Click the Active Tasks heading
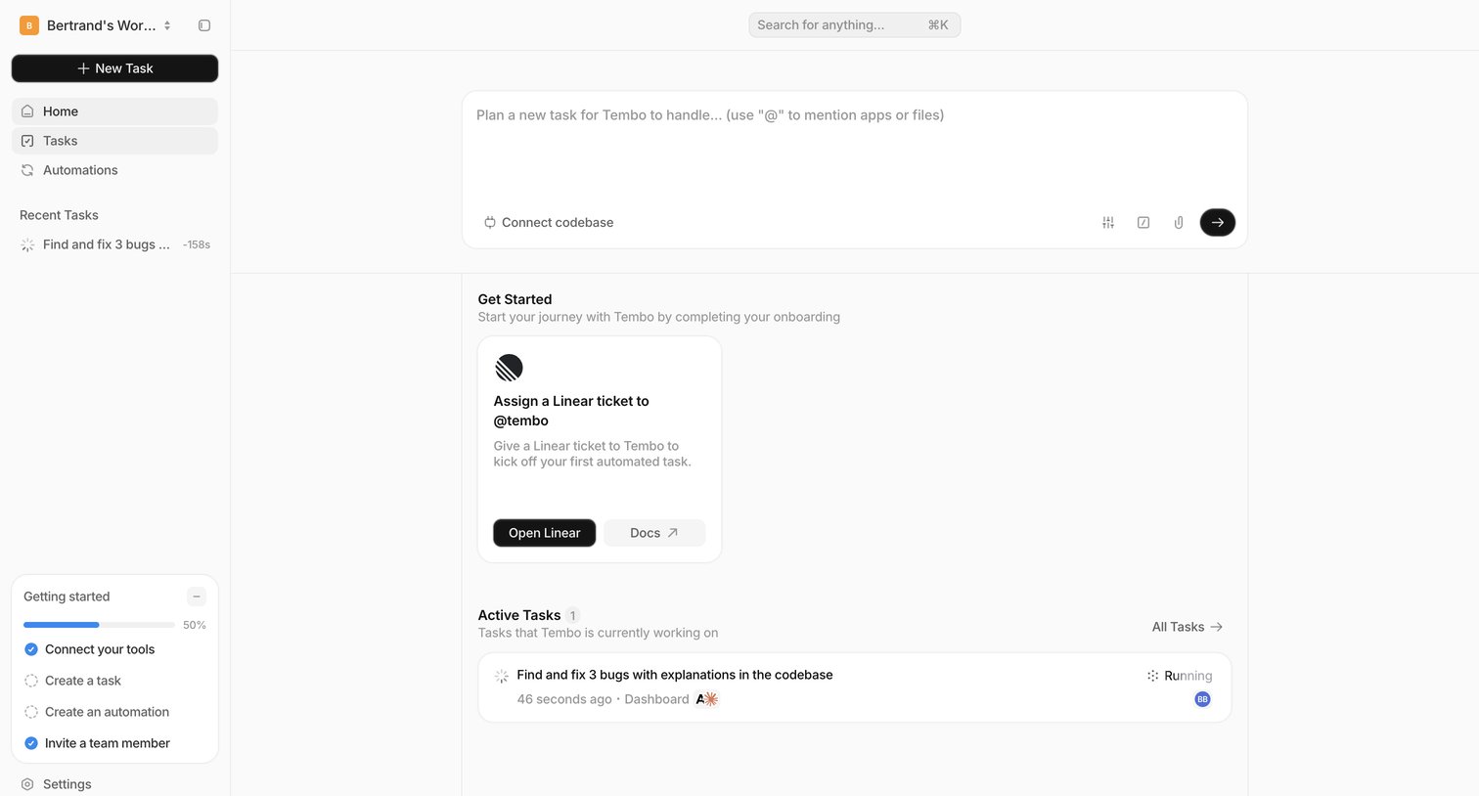The height and width of the screenshot is (796, 1479). (x=519, y=615)
